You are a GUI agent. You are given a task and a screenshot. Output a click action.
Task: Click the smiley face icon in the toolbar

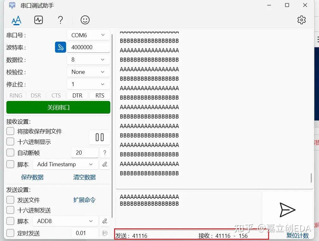click(x=84, y=20)
